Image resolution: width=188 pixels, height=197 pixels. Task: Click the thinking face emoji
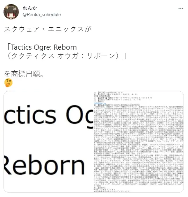pos(8,83)
